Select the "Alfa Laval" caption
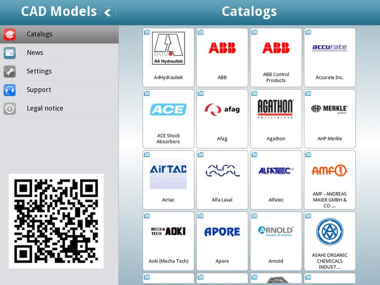 point(222,200)
